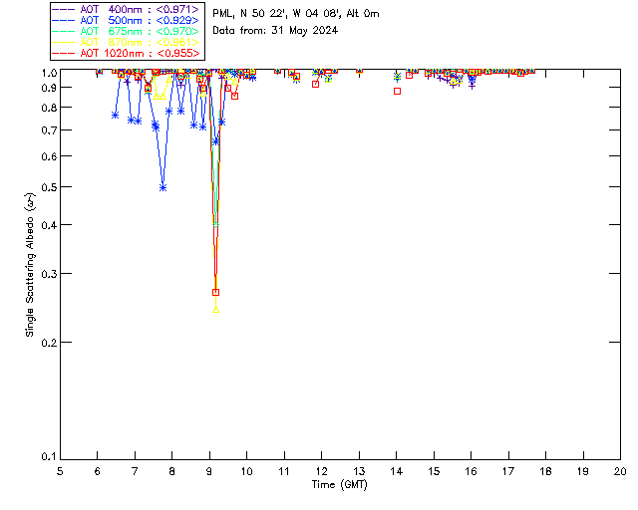Viewport: 638px width, 510px height.
Task: Click the y-axis label 0.6
Action: (49, 156)
